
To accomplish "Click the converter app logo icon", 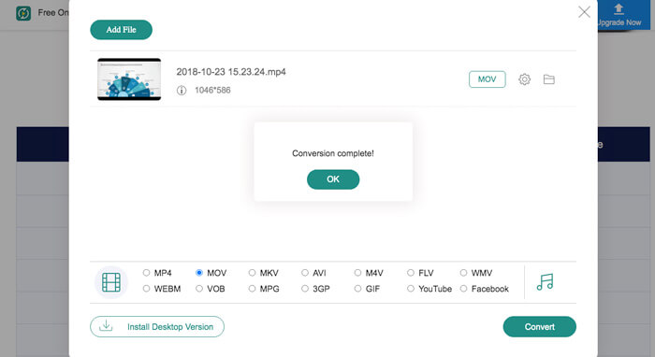I will [23, 13].
